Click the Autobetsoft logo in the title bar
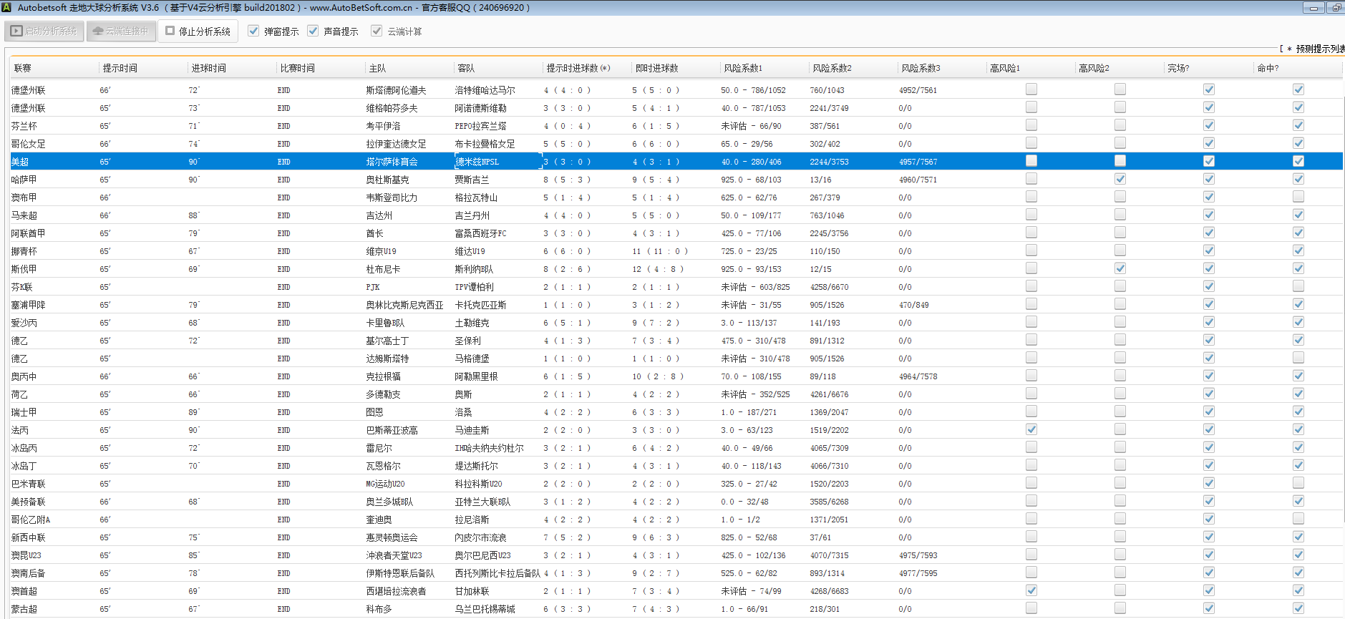The image size is (1345, 619). click(6, 8)
